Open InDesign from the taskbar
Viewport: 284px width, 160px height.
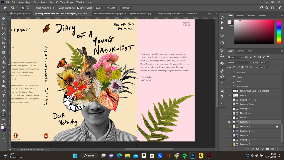(x=209, y=155)
